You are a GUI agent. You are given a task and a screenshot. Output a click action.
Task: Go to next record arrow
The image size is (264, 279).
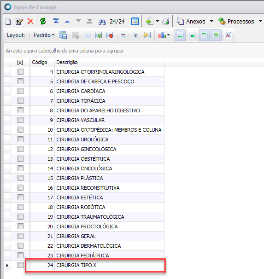pos(78,21)
